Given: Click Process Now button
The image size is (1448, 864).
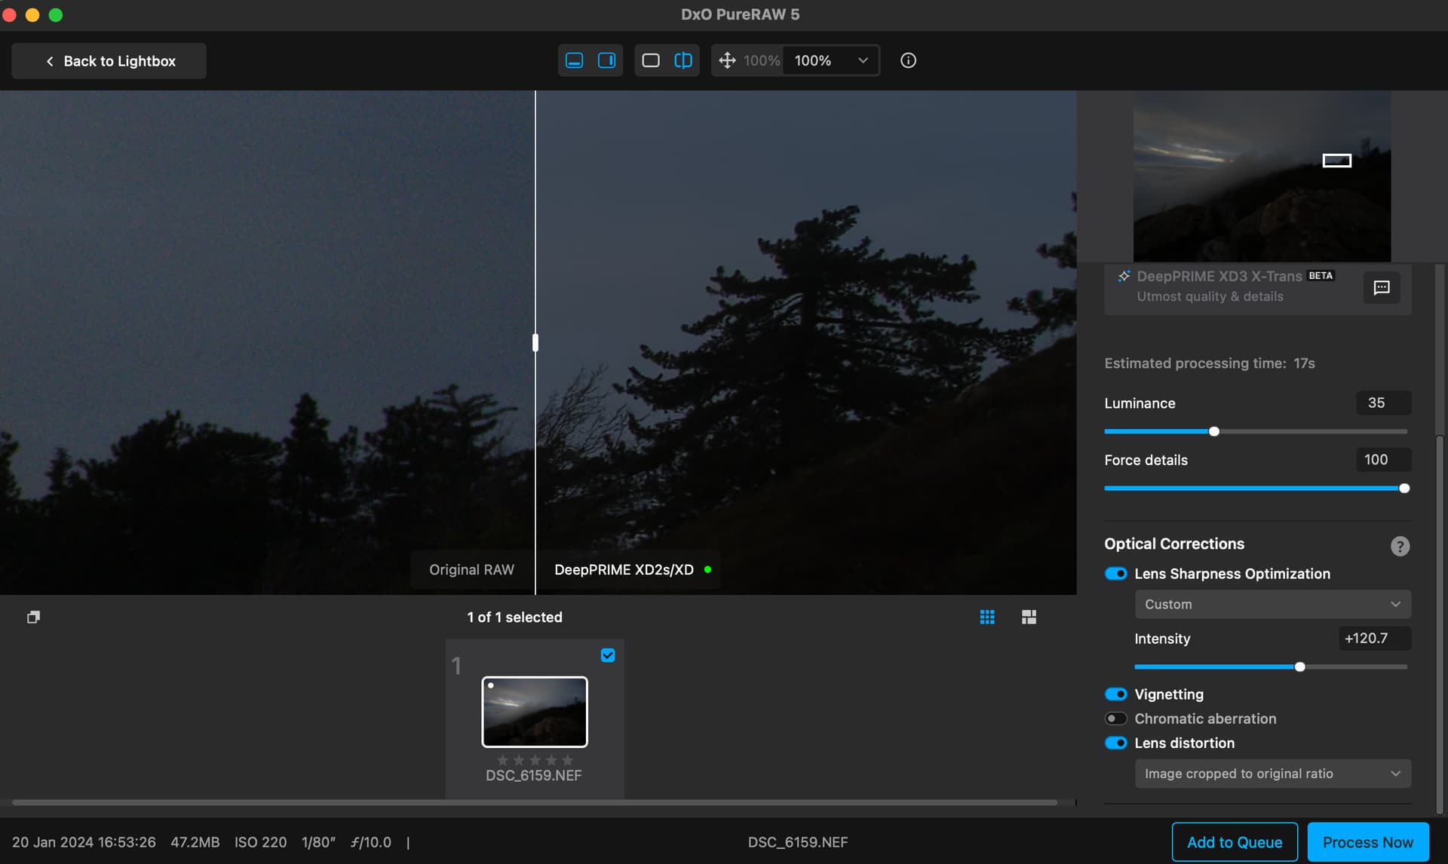Looking at the screenshot, I should point(1368,842).
